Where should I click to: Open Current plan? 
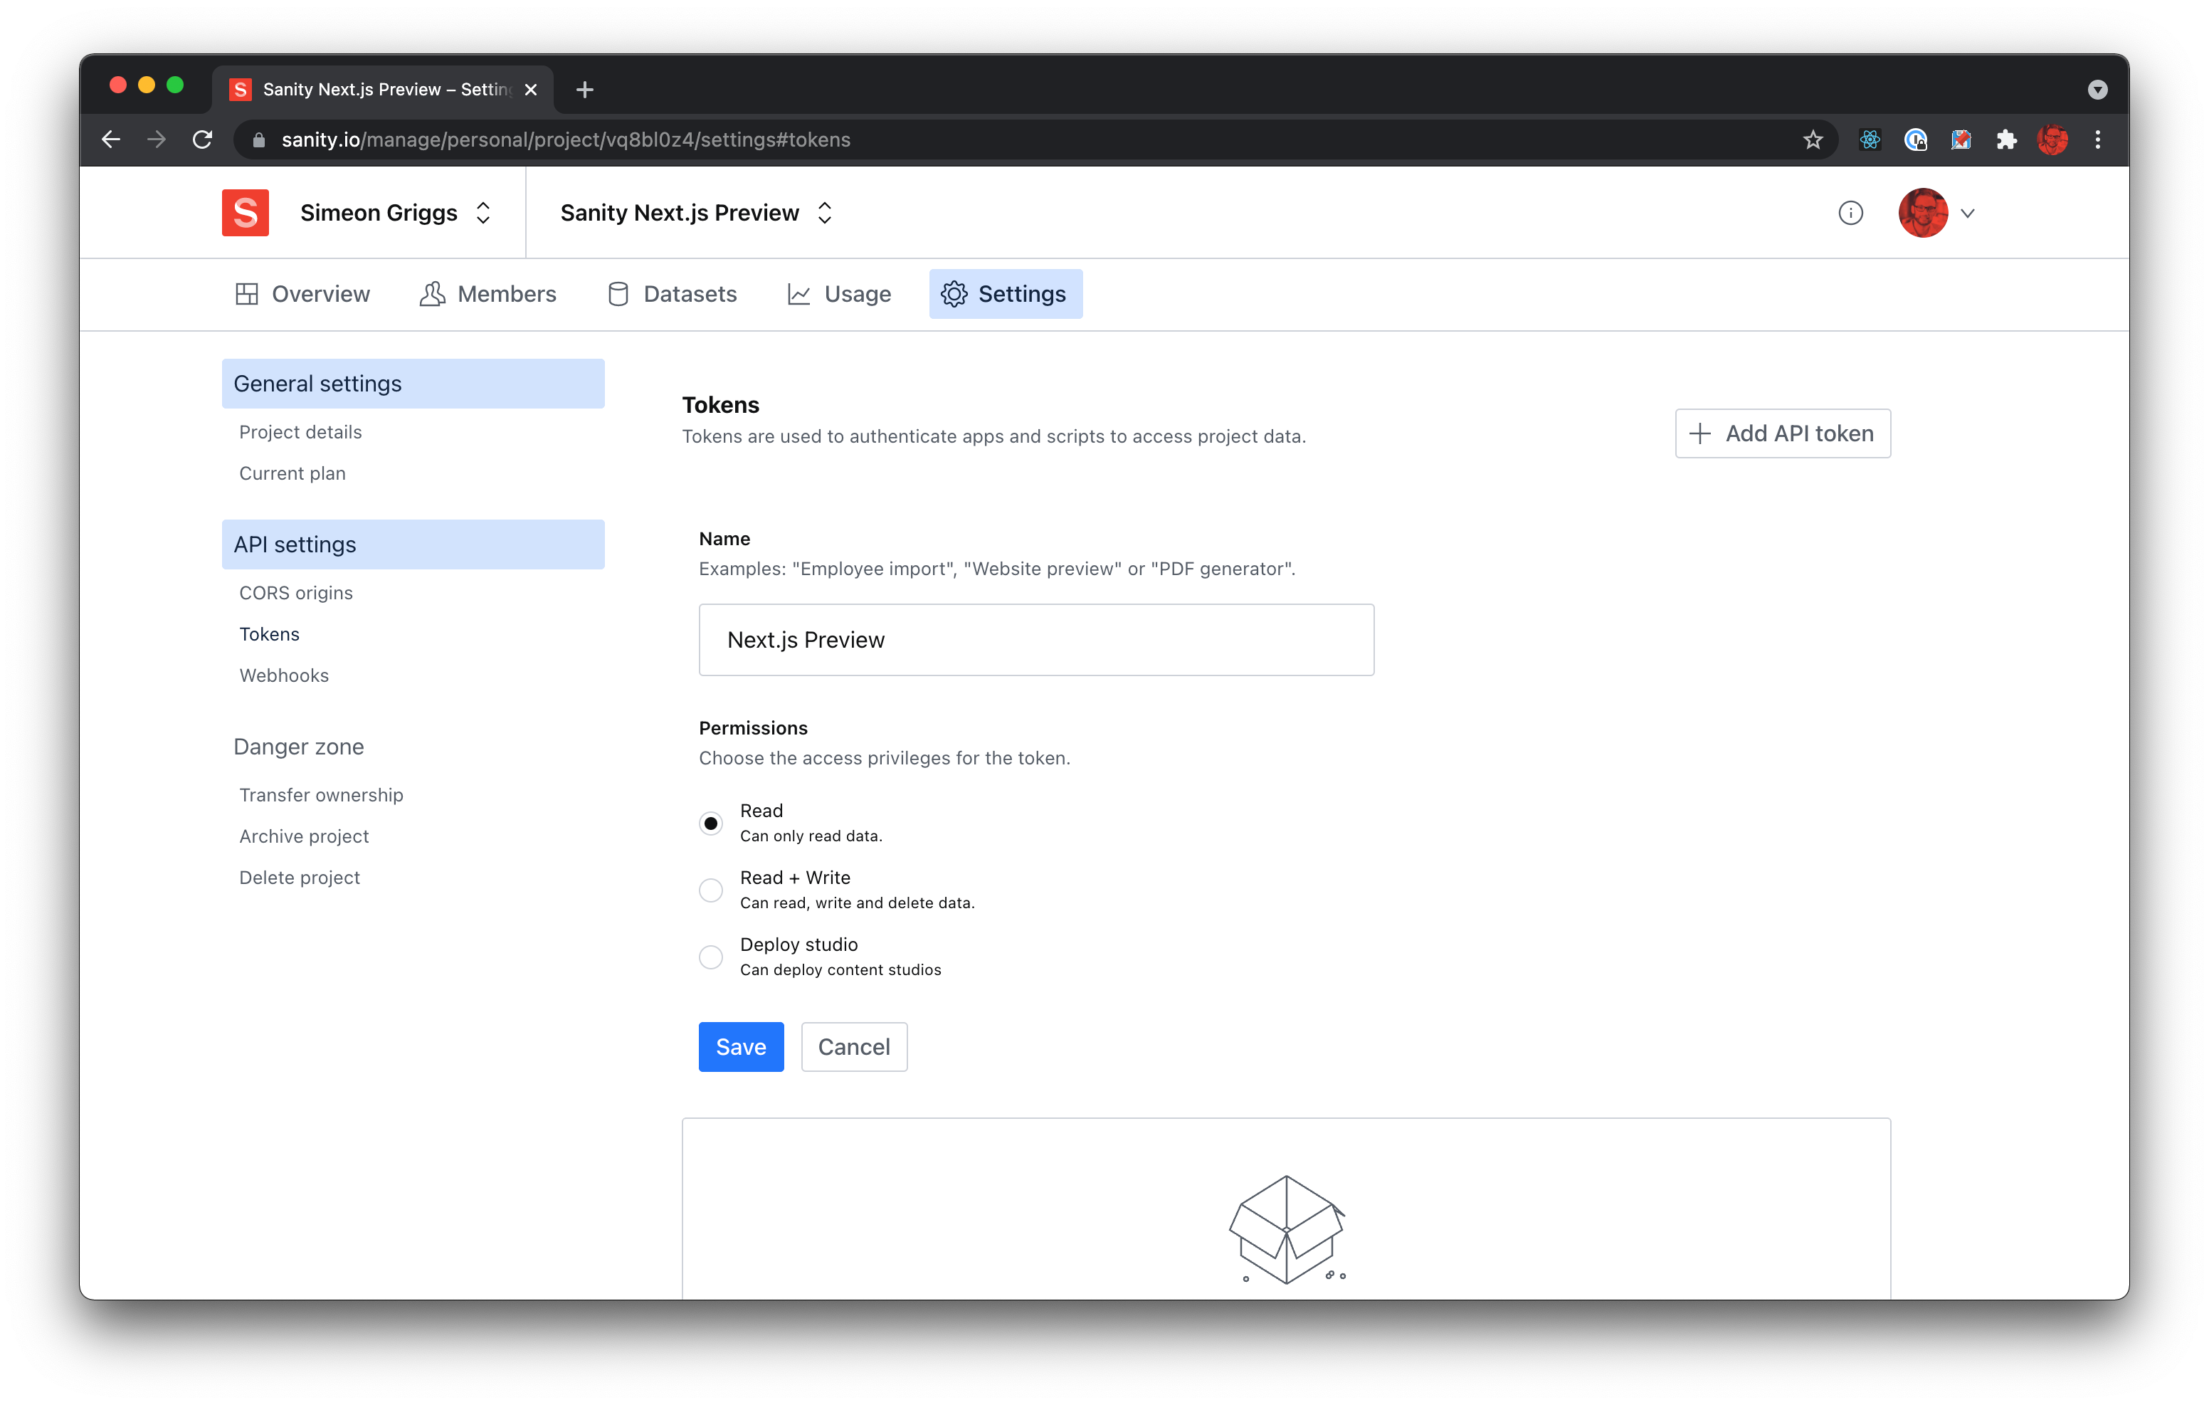tap(292, 473)
